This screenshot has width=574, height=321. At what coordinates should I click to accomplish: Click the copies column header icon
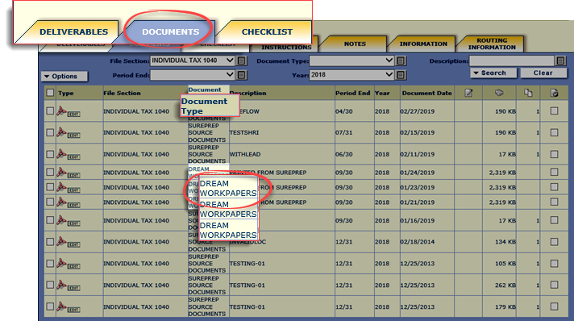click(x=528, y=93)
